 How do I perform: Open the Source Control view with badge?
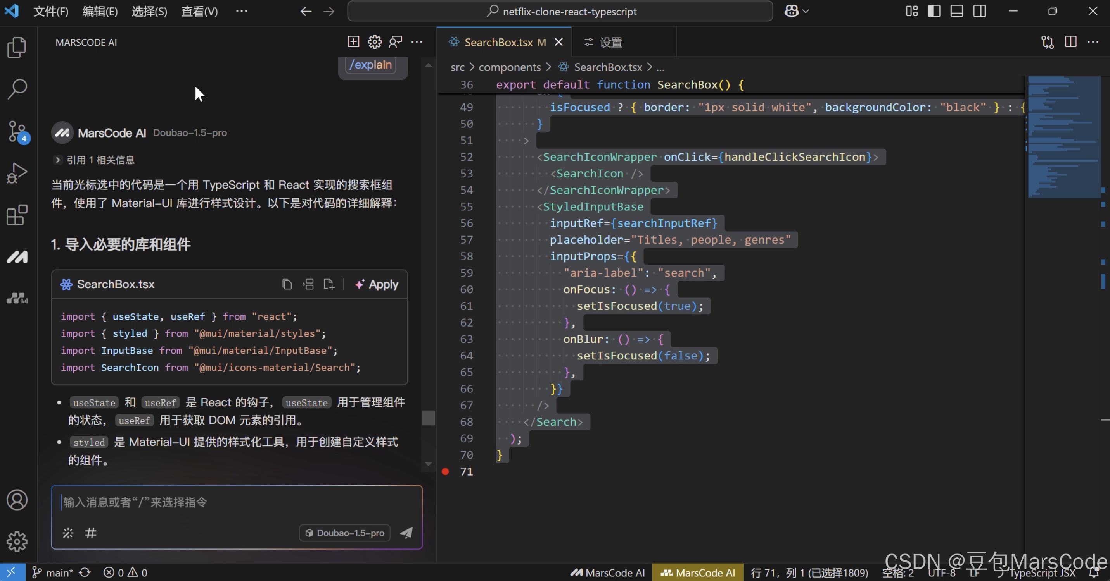17,131
